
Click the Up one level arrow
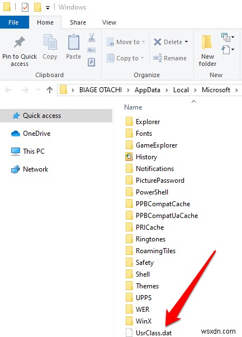click(50, 90)
